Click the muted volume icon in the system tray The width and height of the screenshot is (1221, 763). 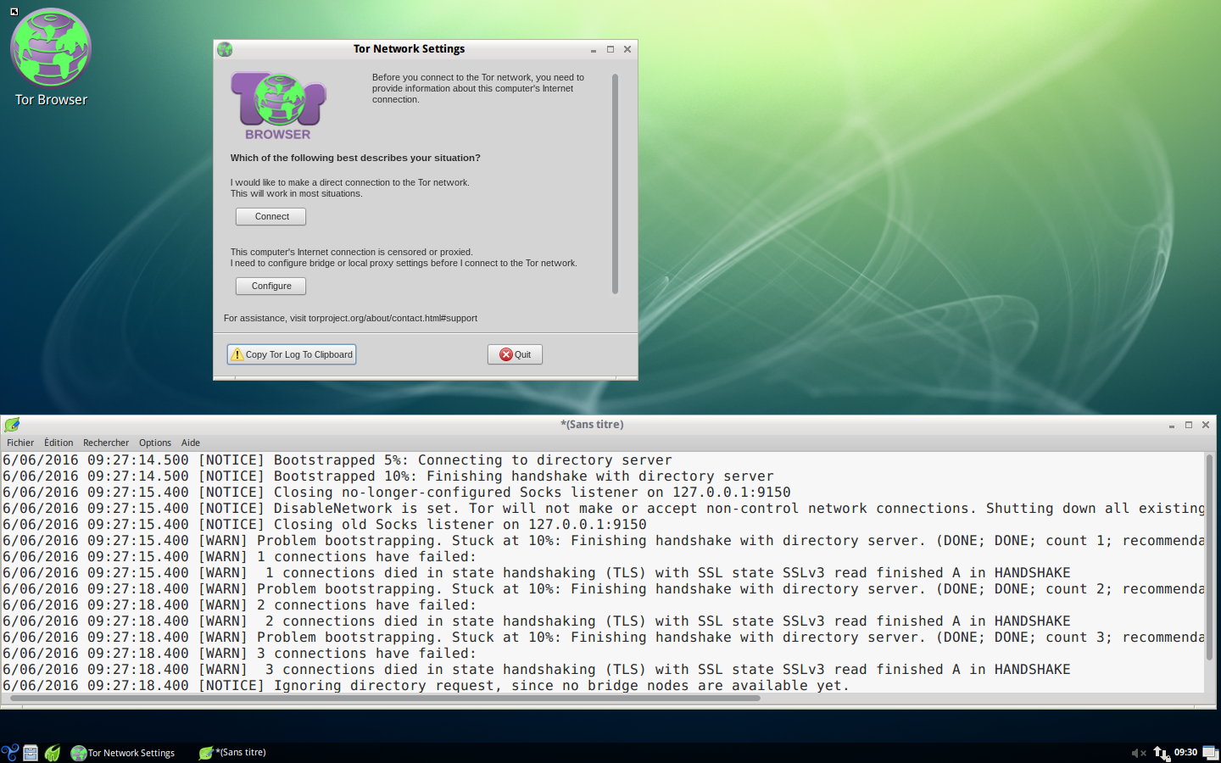(1138, 753)
